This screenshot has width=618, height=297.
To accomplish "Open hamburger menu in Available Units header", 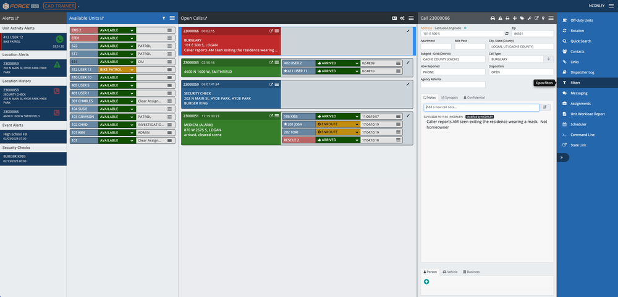I will pyautogui.click(x=172, y=18).
